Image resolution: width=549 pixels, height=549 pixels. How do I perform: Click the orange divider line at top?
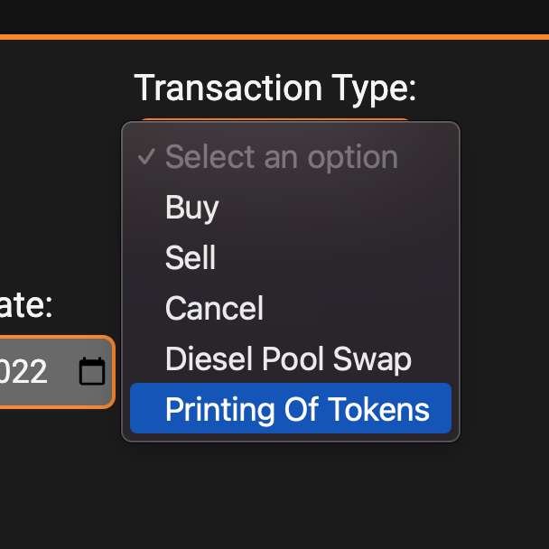274,36
